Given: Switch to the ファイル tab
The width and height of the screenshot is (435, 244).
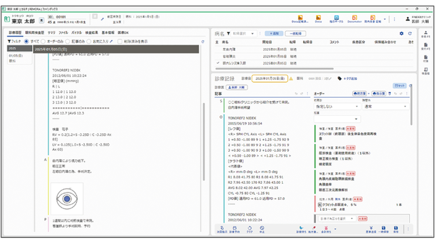Looking at the screenshot, I should tap(63, 33).
